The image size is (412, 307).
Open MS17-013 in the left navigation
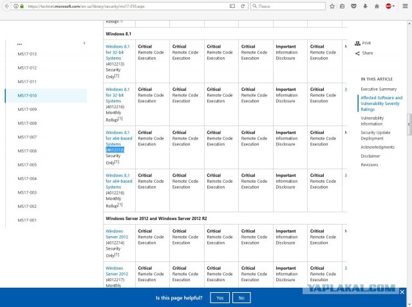(x=27, y=54)
